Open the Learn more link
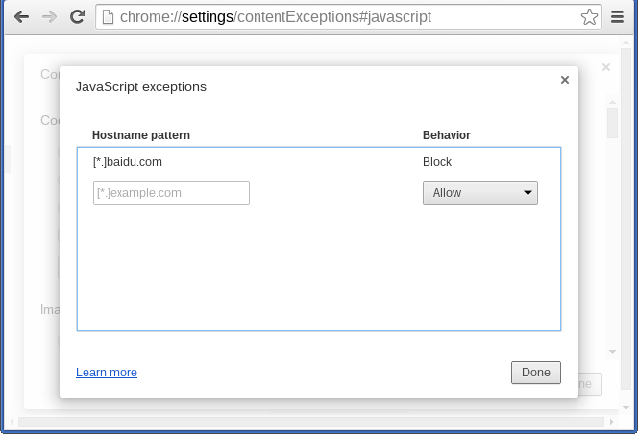Viewport: 638px width, 434px height. (107, 373)
